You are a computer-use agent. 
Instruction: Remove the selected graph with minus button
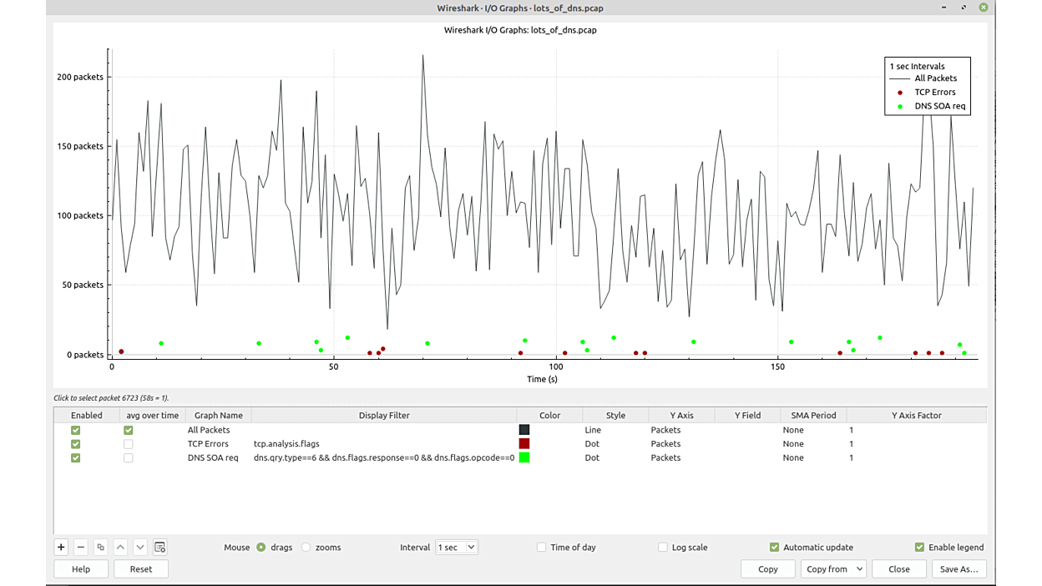tap(81, 548)
